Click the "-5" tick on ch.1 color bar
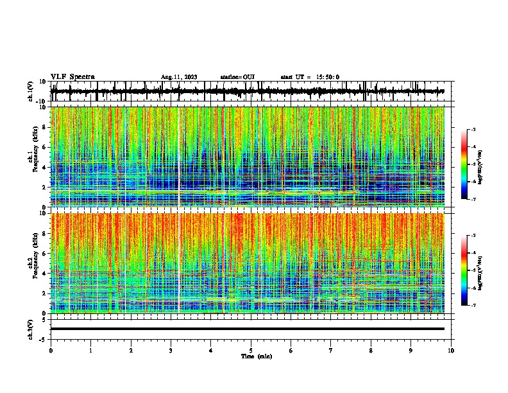Screen dimensions: 508x393 point(473,164)
